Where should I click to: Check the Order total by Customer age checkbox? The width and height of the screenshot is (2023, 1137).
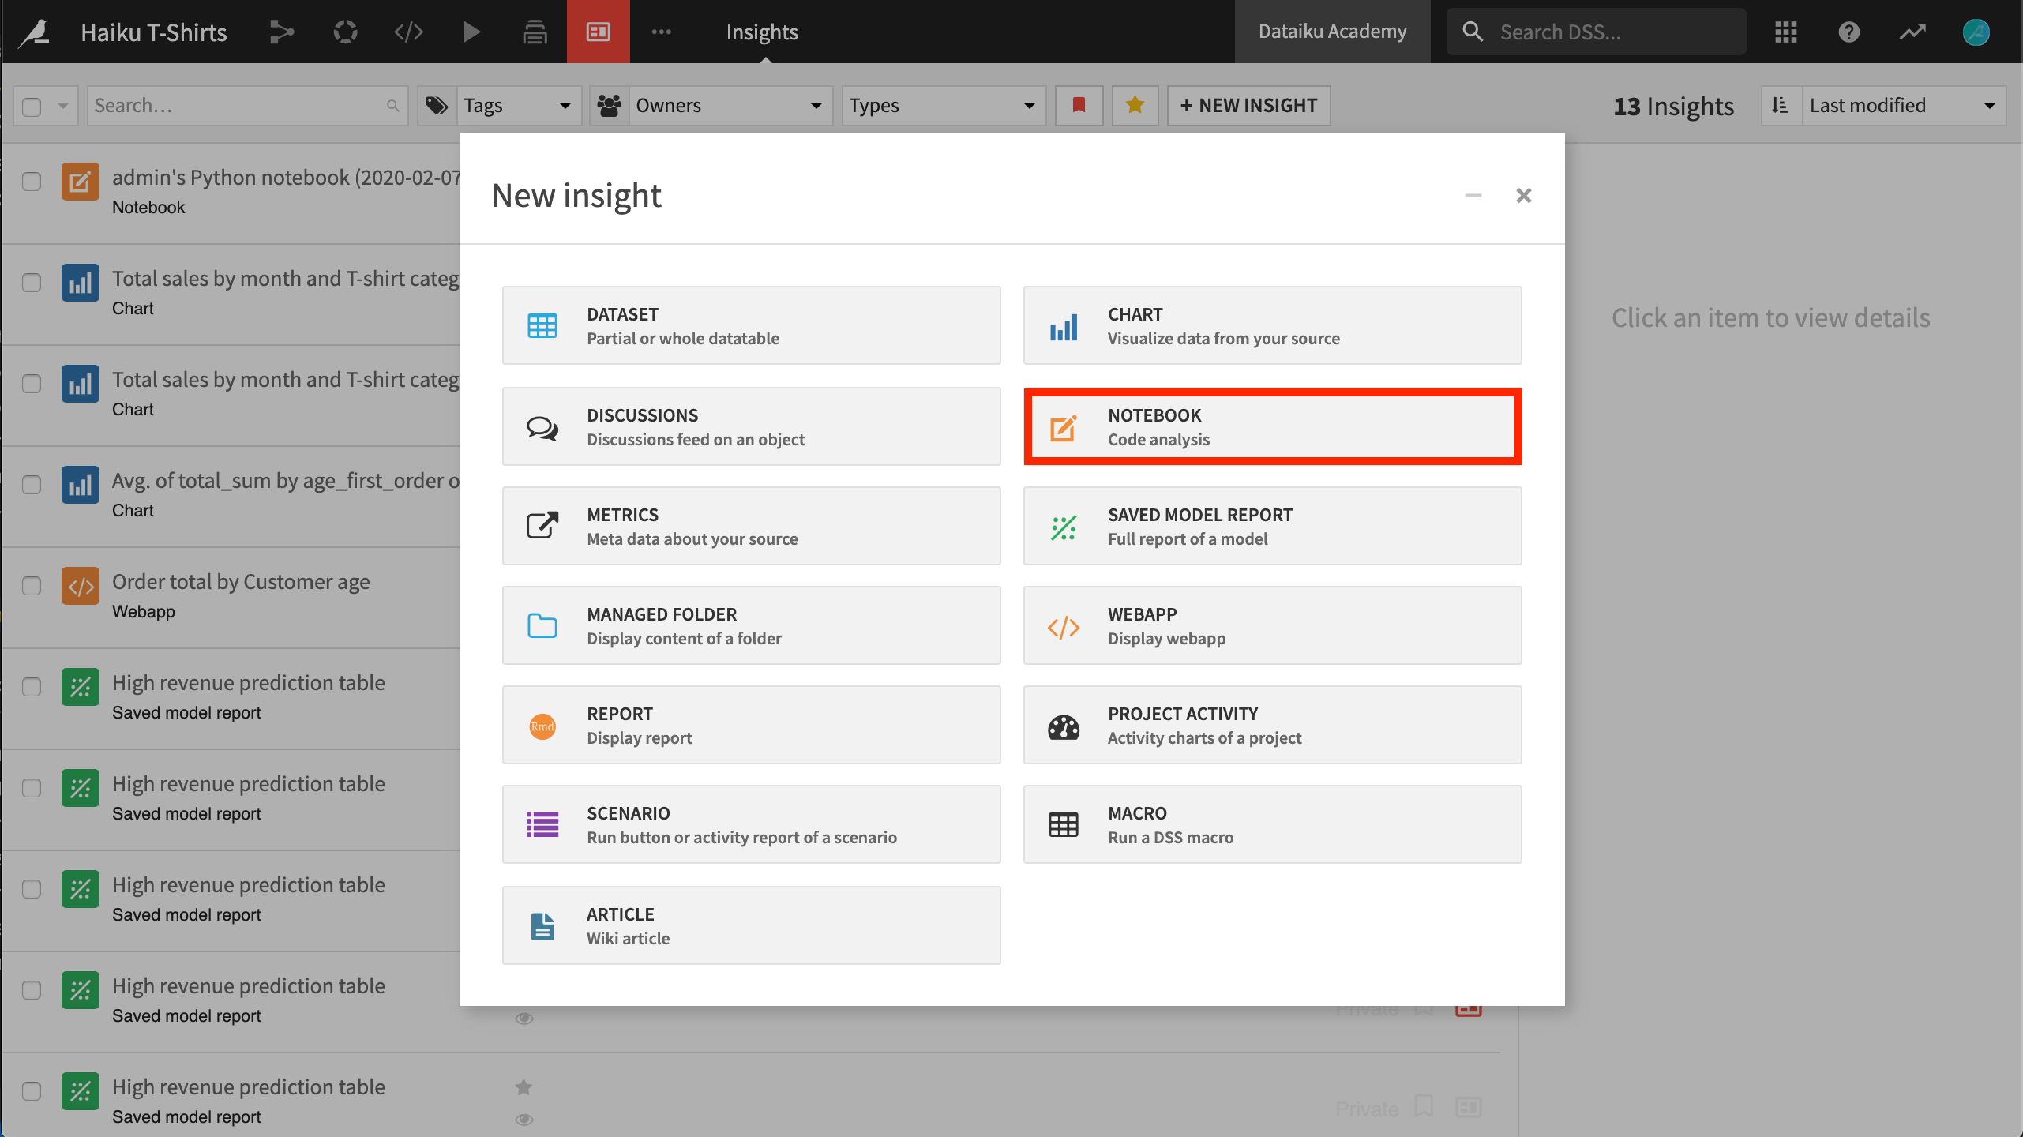(x=32, y=586)
